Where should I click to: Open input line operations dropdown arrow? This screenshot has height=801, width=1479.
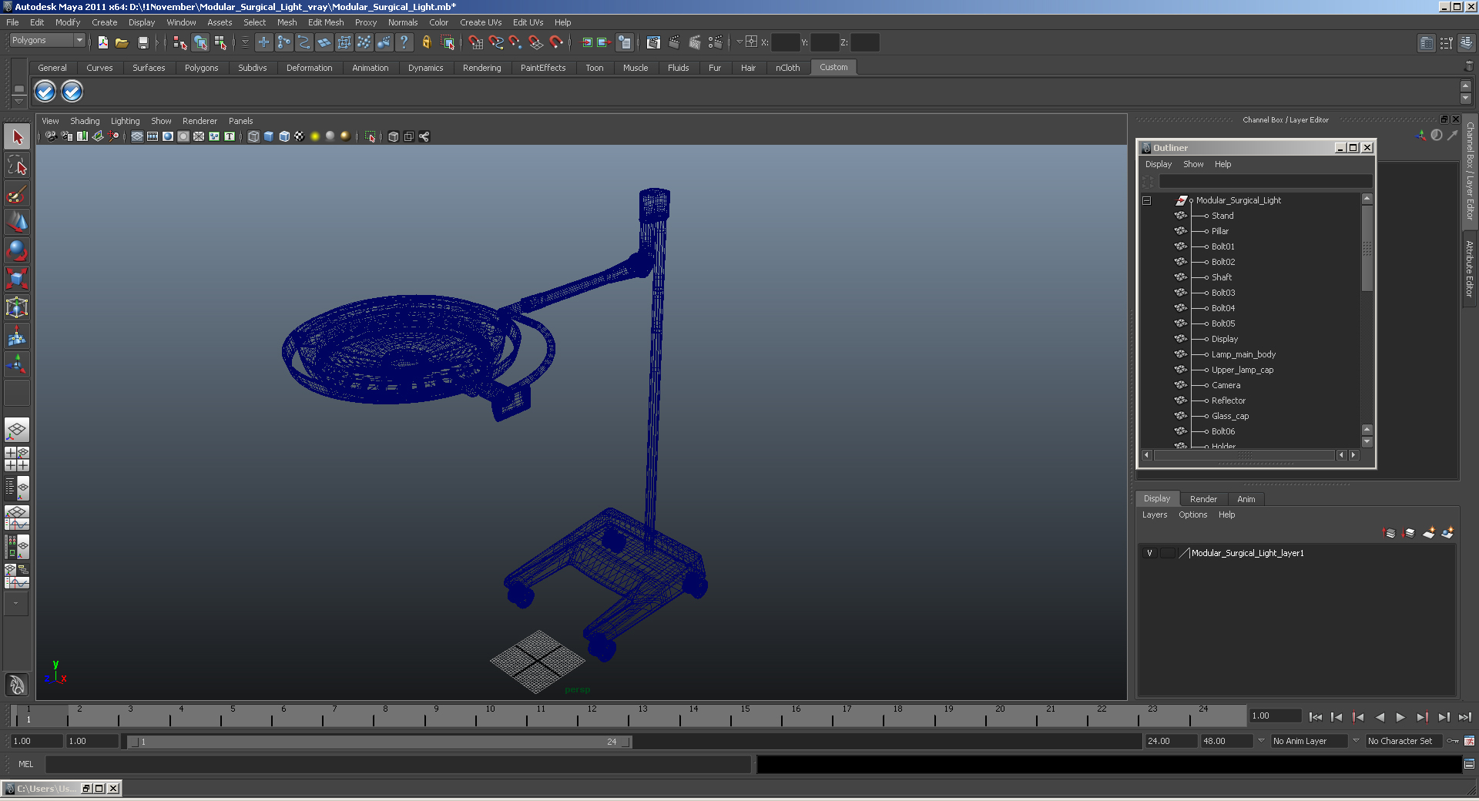(739, 42)
